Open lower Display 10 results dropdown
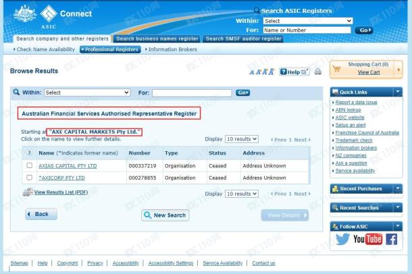This screenshot has height=274, width=412. click(x=242, y=194)
